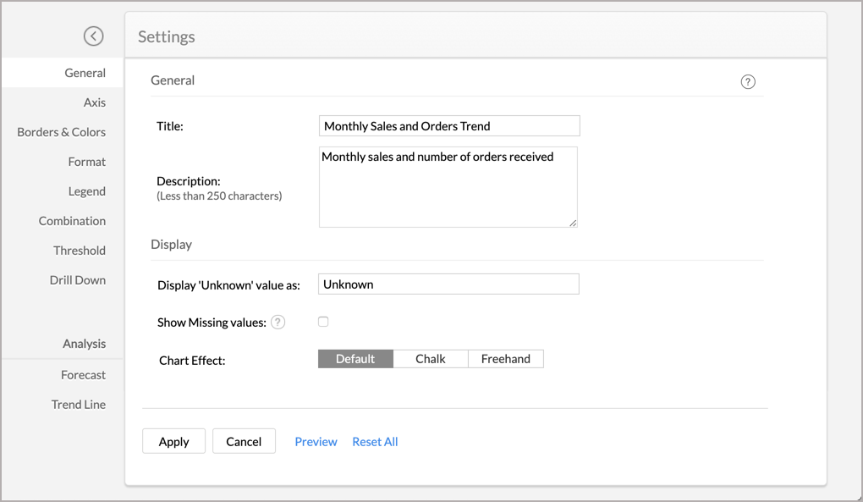
Task: Go to Borders & Colors tab
Action: coord(62,132)
